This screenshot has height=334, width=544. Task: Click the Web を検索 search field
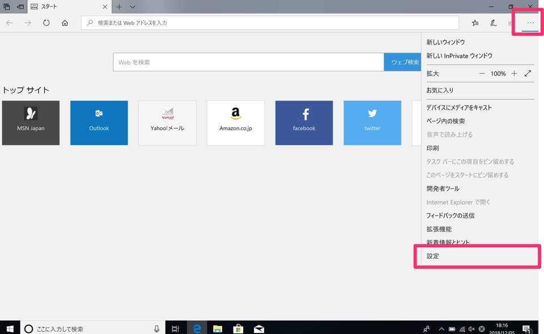[248, 62]
